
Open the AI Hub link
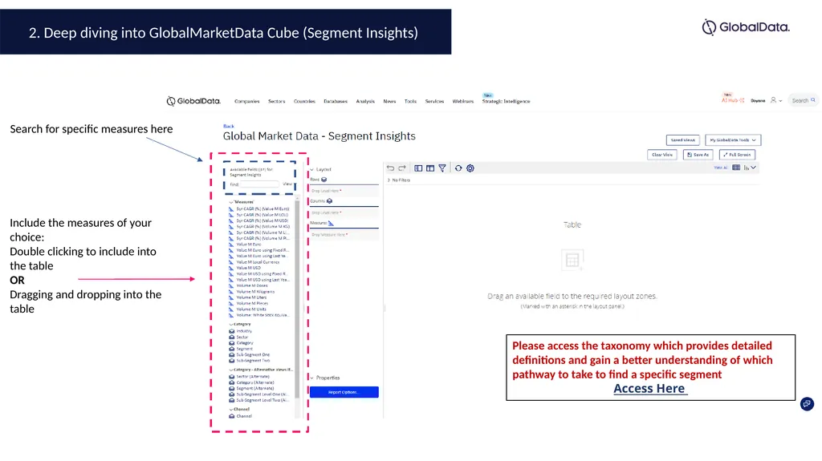coord(732,100)
